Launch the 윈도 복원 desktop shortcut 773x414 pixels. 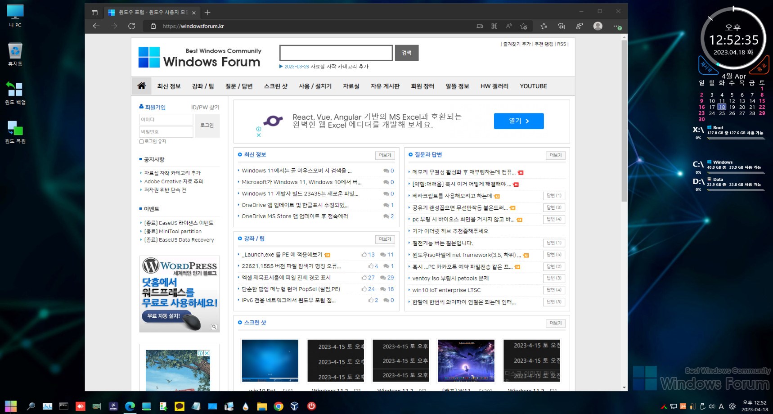pyautogui.click(x=15, y=132)
